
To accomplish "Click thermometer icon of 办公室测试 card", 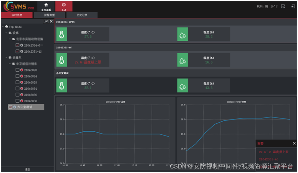I will coord(62,86).
